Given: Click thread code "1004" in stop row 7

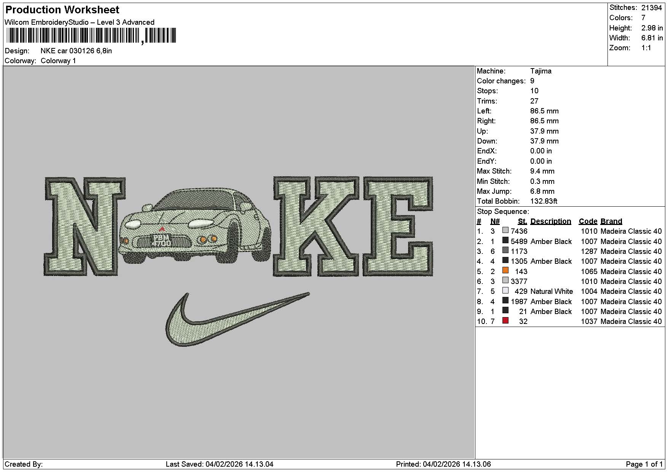Looking at the screenshot, I should [589, 292].
